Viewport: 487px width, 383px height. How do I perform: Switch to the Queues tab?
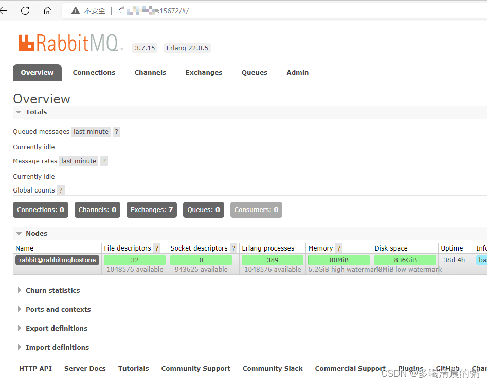[x=255, y=72]
